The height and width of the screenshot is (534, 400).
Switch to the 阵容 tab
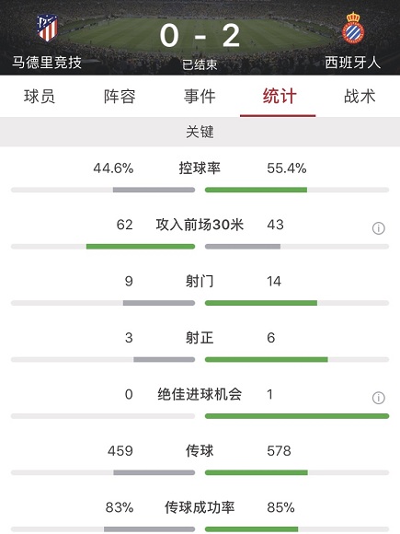point(120,97)
